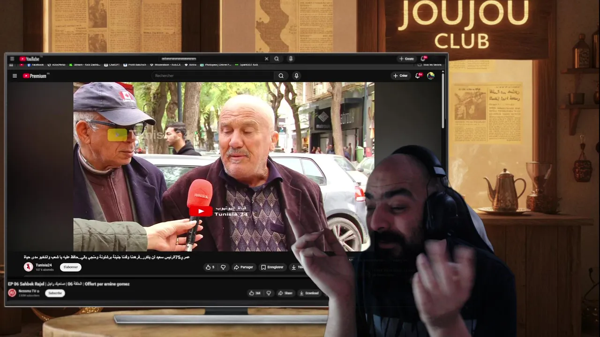Save the video with Enregistrer
Viewport: 600px width, 337px height.
click(x=272, y=267)
